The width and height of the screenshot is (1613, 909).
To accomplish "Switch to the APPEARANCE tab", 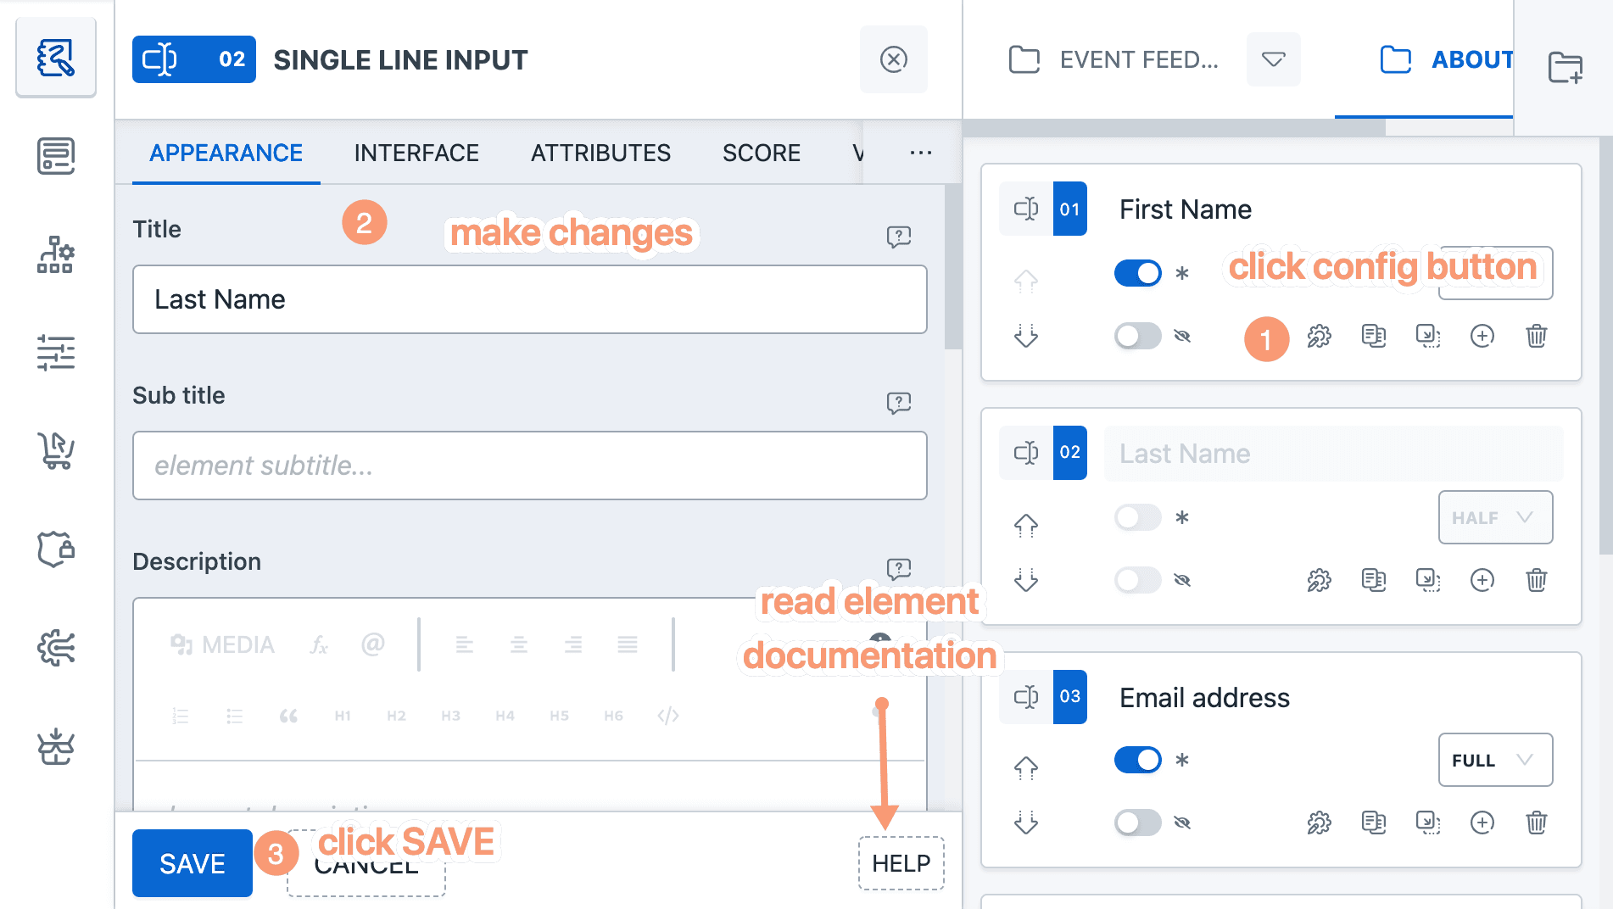I will (x=226, y=153).
